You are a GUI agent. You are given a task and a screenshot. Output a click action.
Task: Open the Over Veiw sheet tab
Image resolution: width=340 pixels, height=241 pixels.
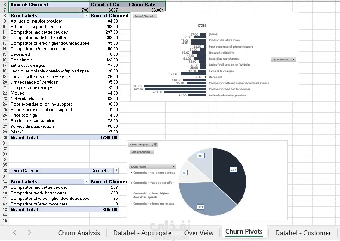[199, 233]
